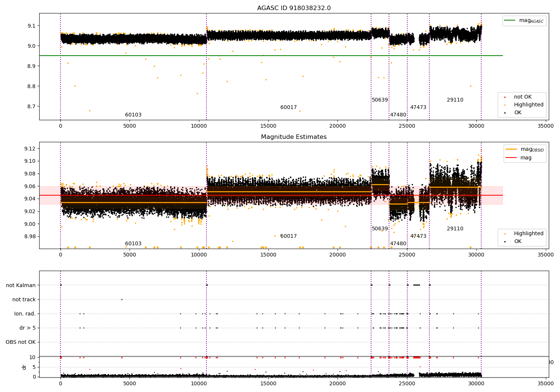Click the 10 tick label on the dr axis
This screenshot has height=392, width=560.
[32, 357]
